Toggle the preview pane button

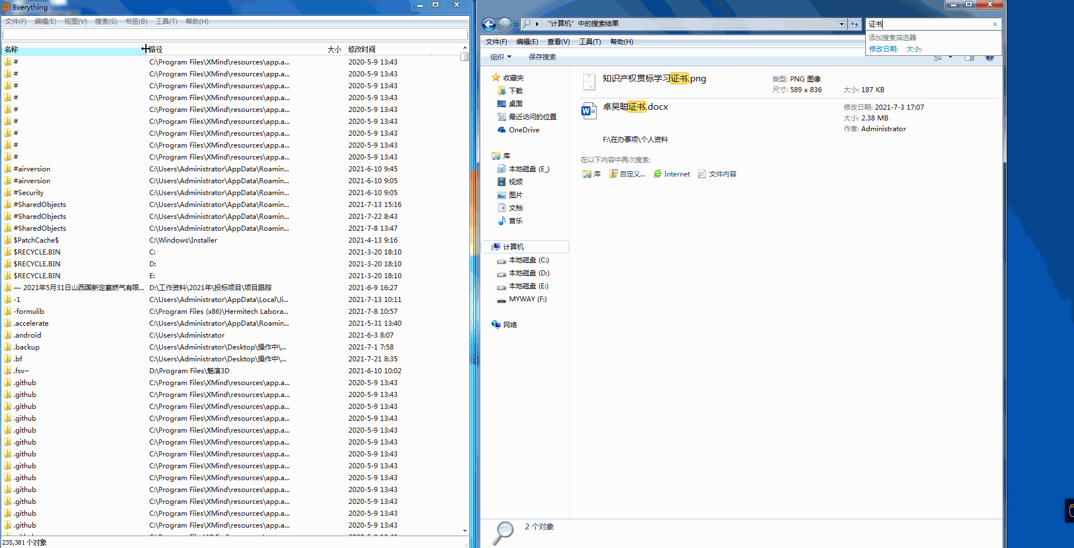[x=969, y=57]
